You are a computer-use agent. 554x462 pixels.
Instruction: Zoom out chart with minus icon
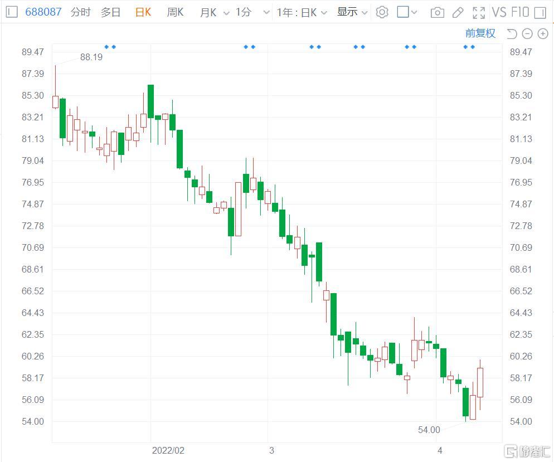[x=527, y=33]
